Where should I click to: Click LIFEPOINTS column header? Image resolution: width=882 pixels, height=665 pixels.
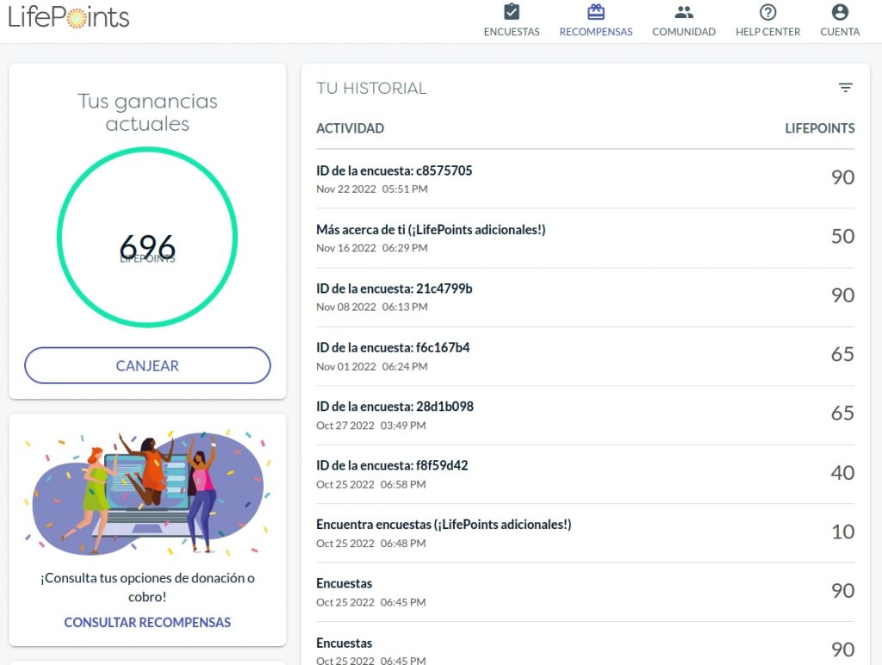(x=820, y=128)
